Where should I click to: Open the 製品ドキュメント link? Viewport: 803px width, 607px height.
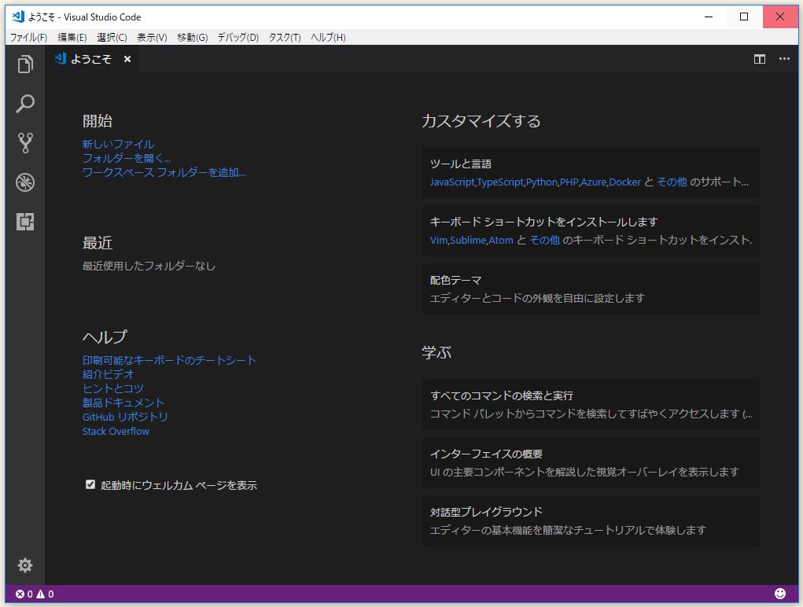(x=123, y=403)
